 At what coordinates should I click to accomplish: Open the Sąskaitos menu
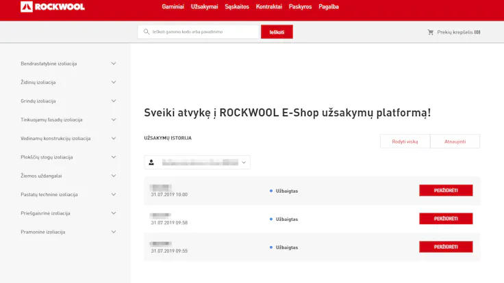[x=237, y=7]
